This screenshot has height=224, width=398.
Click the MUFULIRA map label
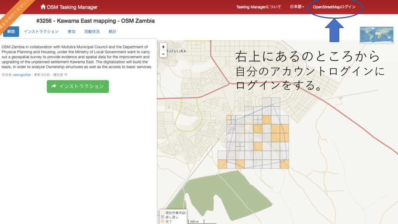[177, 51]
